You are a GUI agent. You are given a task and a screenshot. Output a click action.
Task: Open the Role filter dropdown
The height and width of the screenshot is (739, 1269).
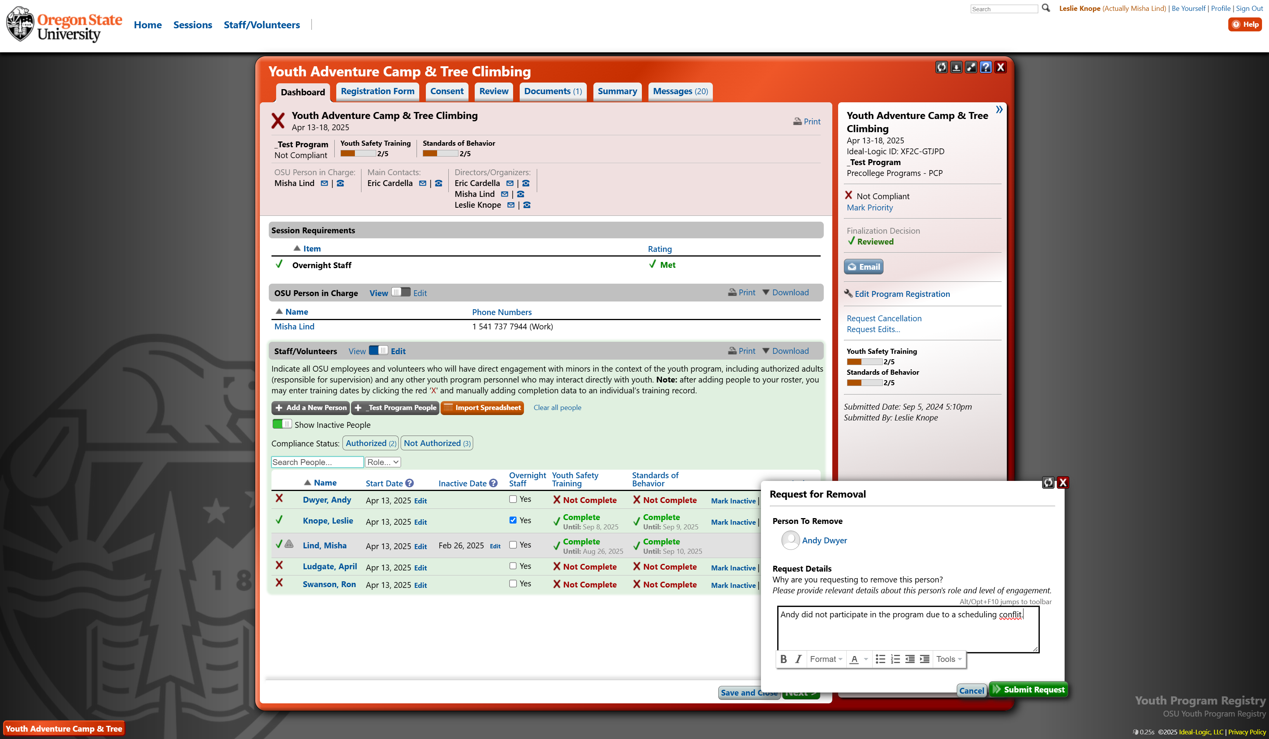click(383, 462)
